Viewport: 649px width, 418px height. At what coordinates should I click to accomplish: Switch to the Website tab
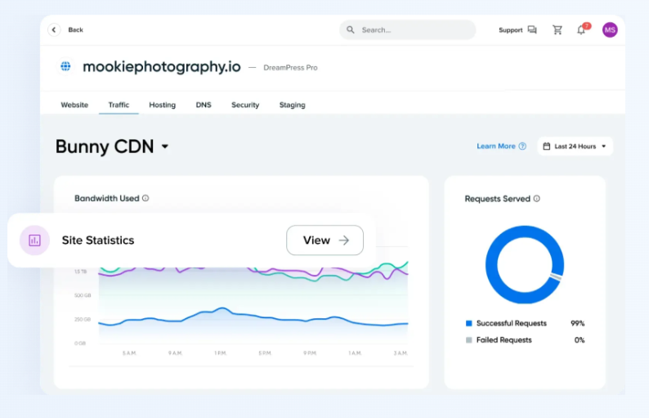(x=74, y=105)
